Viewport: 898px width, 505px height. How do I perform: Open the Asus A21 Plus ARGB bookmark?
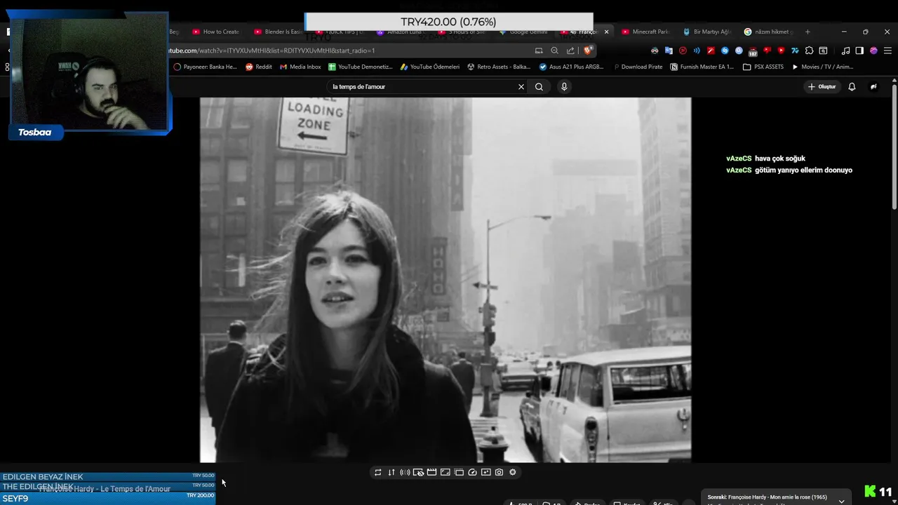click(571, 67)
